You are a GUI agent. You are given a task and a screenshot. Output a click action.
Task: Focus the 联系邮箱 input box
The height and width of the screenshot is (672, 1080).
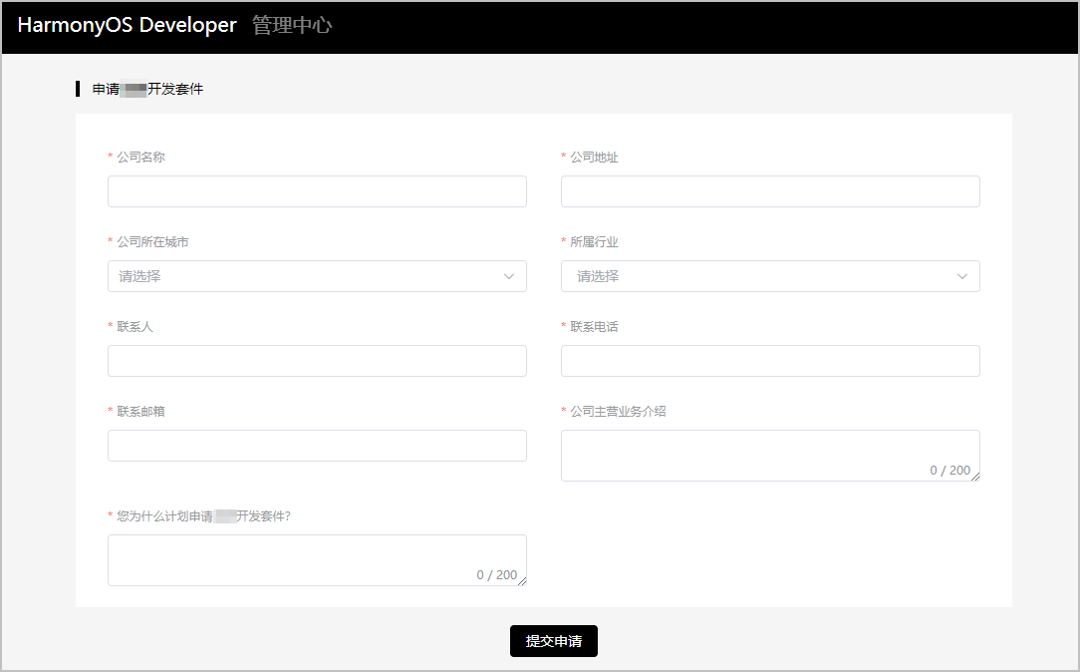(x=317, y=446)
